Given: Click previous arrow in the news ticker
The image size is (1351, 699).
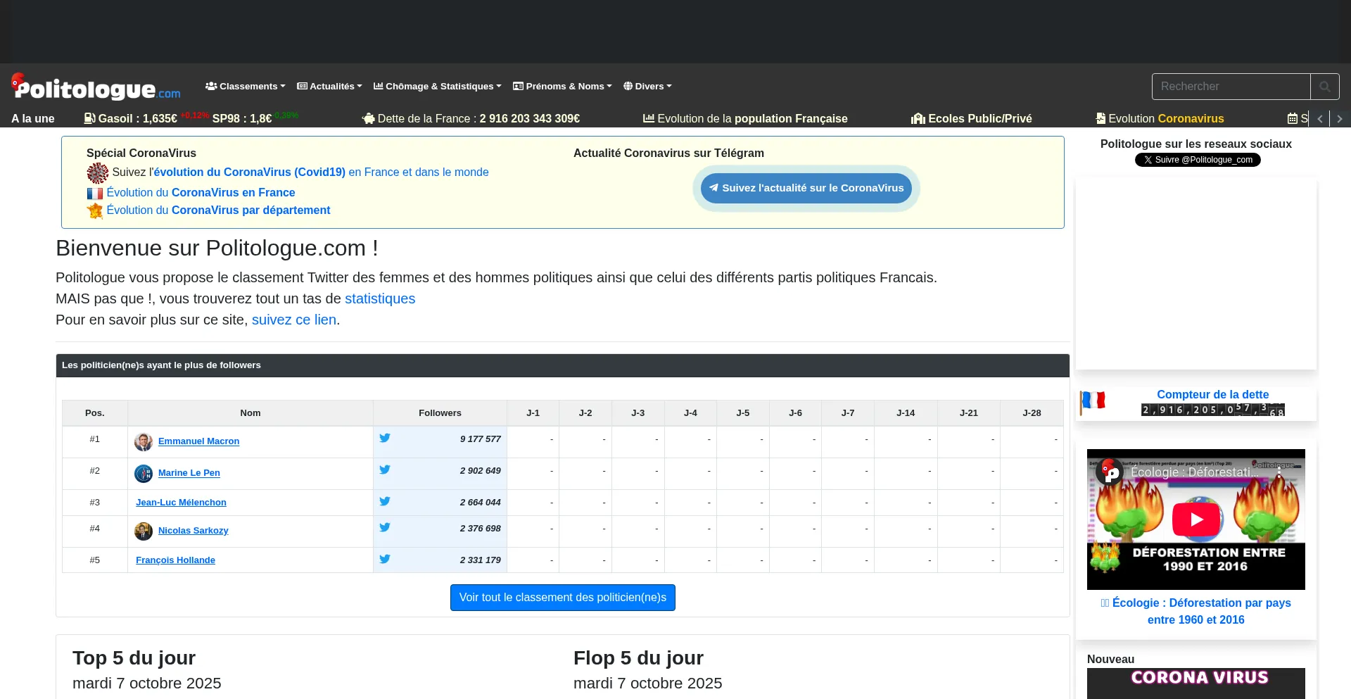Looking at the screenshot, I should [1320, 119].
